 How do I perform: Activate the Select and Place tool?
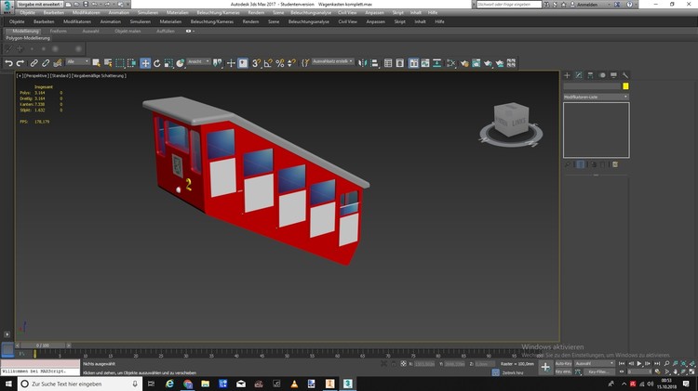pos(181,63)
